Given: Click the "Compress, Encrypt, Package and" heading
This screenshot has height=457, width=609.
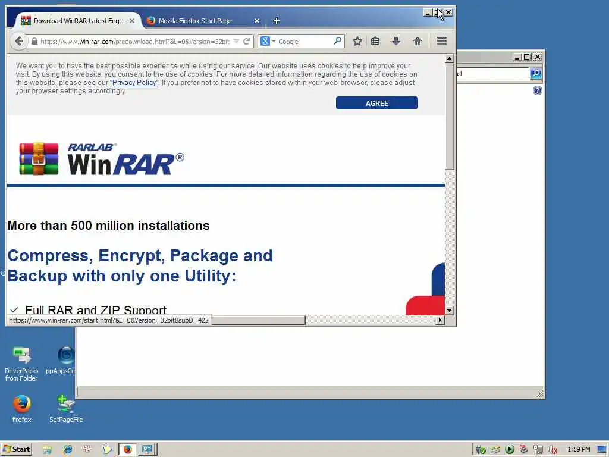Looking at the screenshot, I should (x=140, y=256).
